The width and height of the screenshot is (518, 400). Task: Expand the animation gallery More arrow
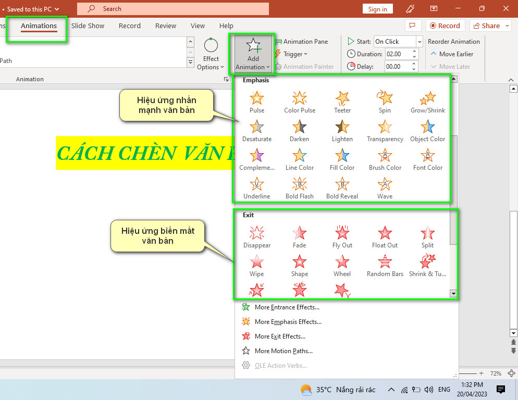190,62
